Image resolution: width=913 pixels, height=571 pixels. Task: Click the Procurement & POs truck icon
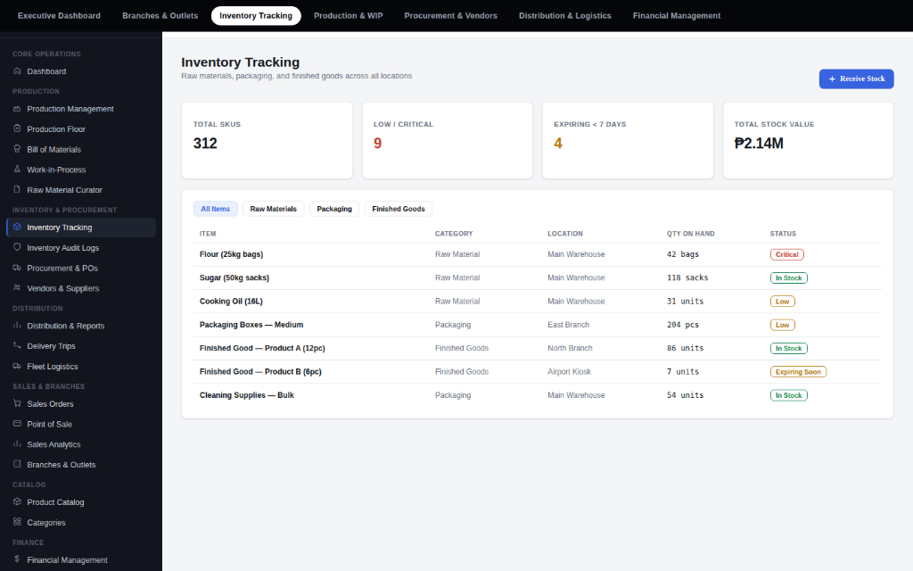pyautogui.click(x=17, y=268)
